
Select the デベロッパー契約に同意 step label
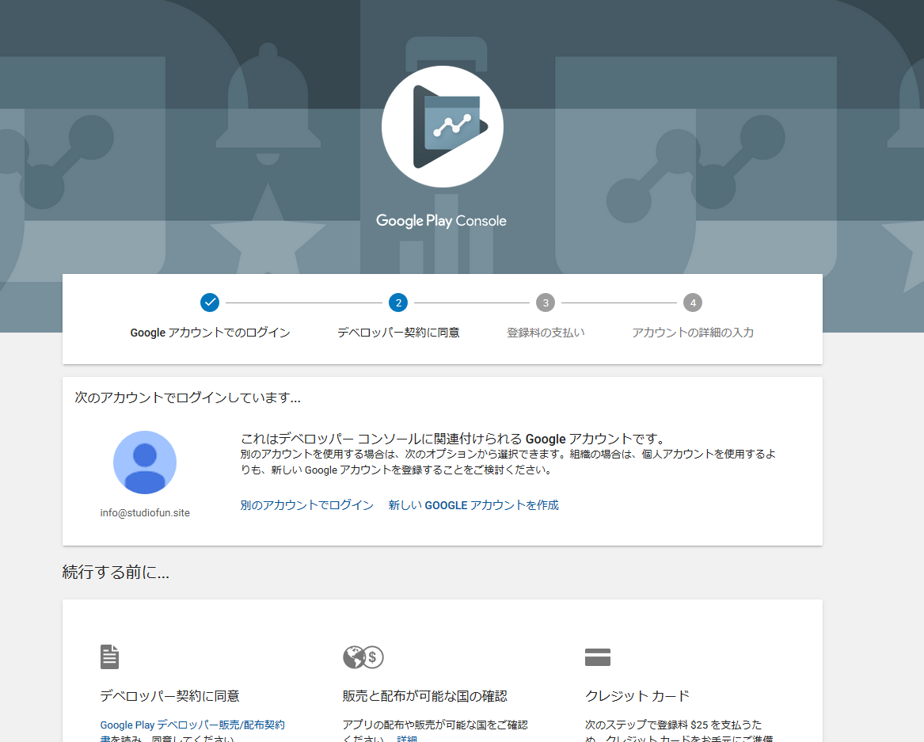click(x=398, y=333)
